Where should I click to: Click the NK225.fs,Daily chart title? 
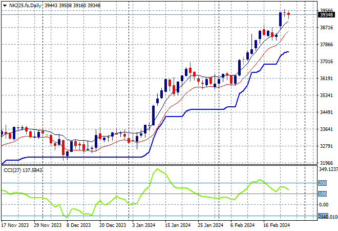pos(25,6)
